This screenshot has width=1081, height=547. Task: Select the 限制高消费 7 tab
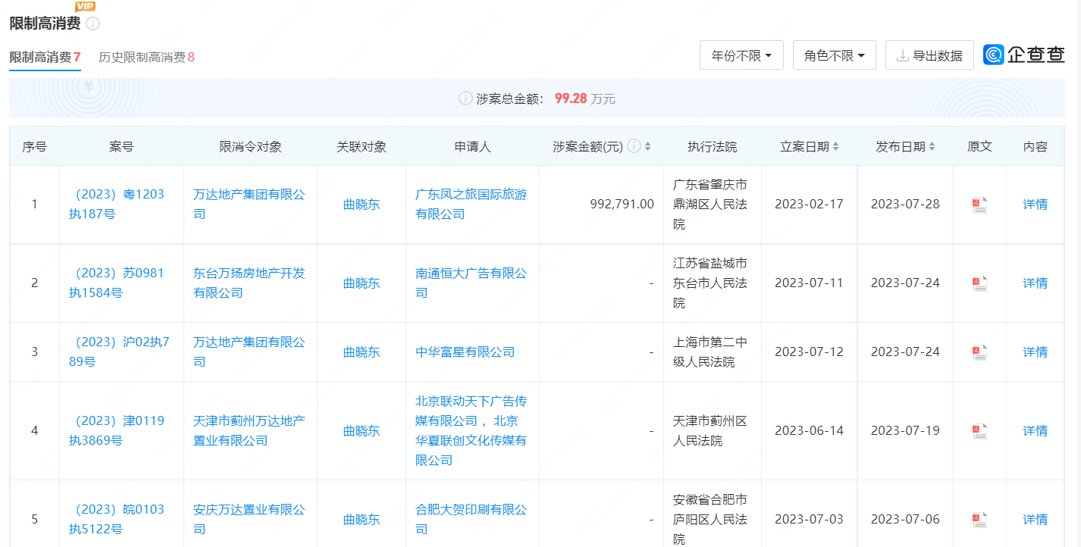pyautogui.click(x=45, y=57)
